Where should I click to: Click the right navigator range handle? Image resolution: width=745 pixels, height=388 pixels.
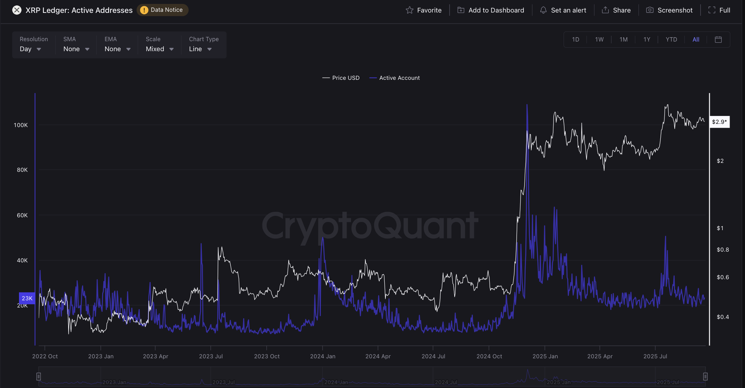(x=705, y=377)
